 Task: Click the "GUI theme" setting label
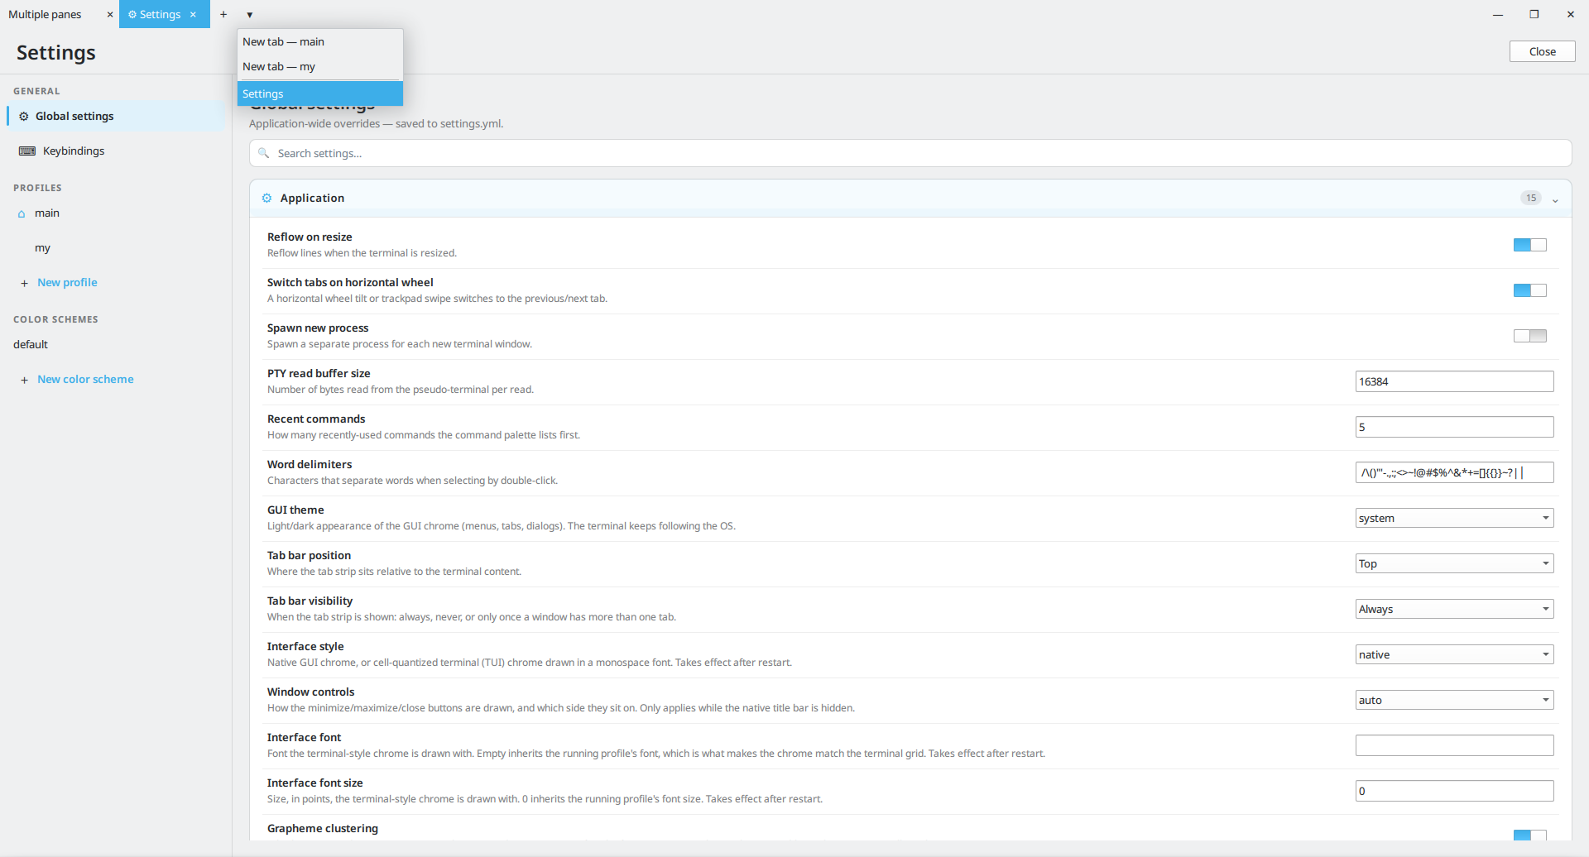pyautogui.click(x=295, y=510)
